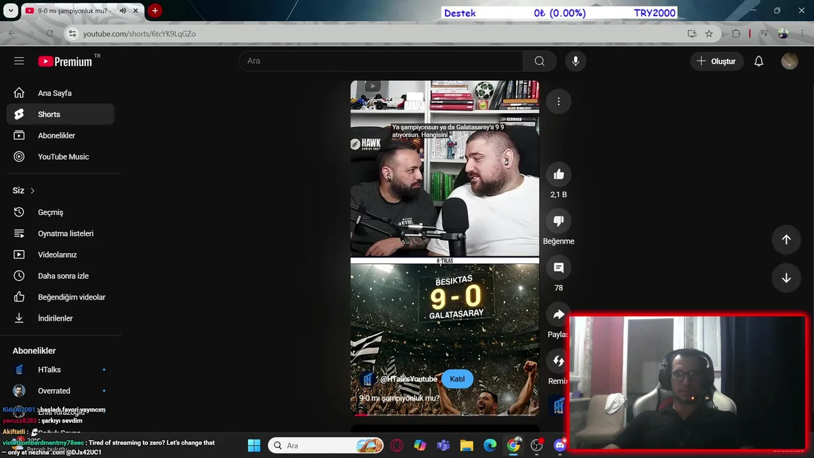
Task: Go to previous short with up arrow
Action: click(x=786, y=240)
